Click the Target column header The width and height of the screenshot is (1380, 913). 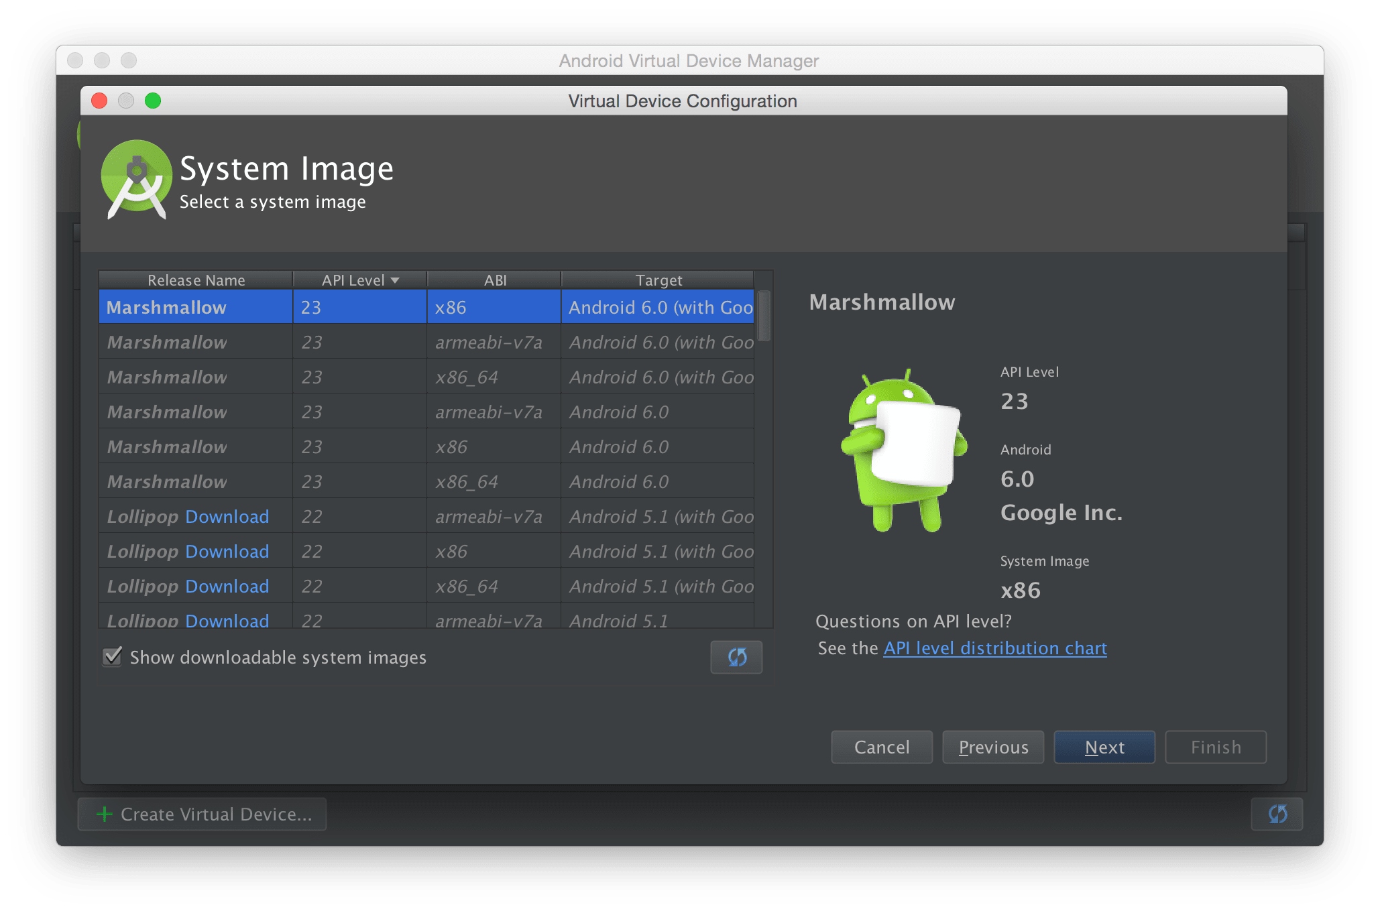[659, 280]
